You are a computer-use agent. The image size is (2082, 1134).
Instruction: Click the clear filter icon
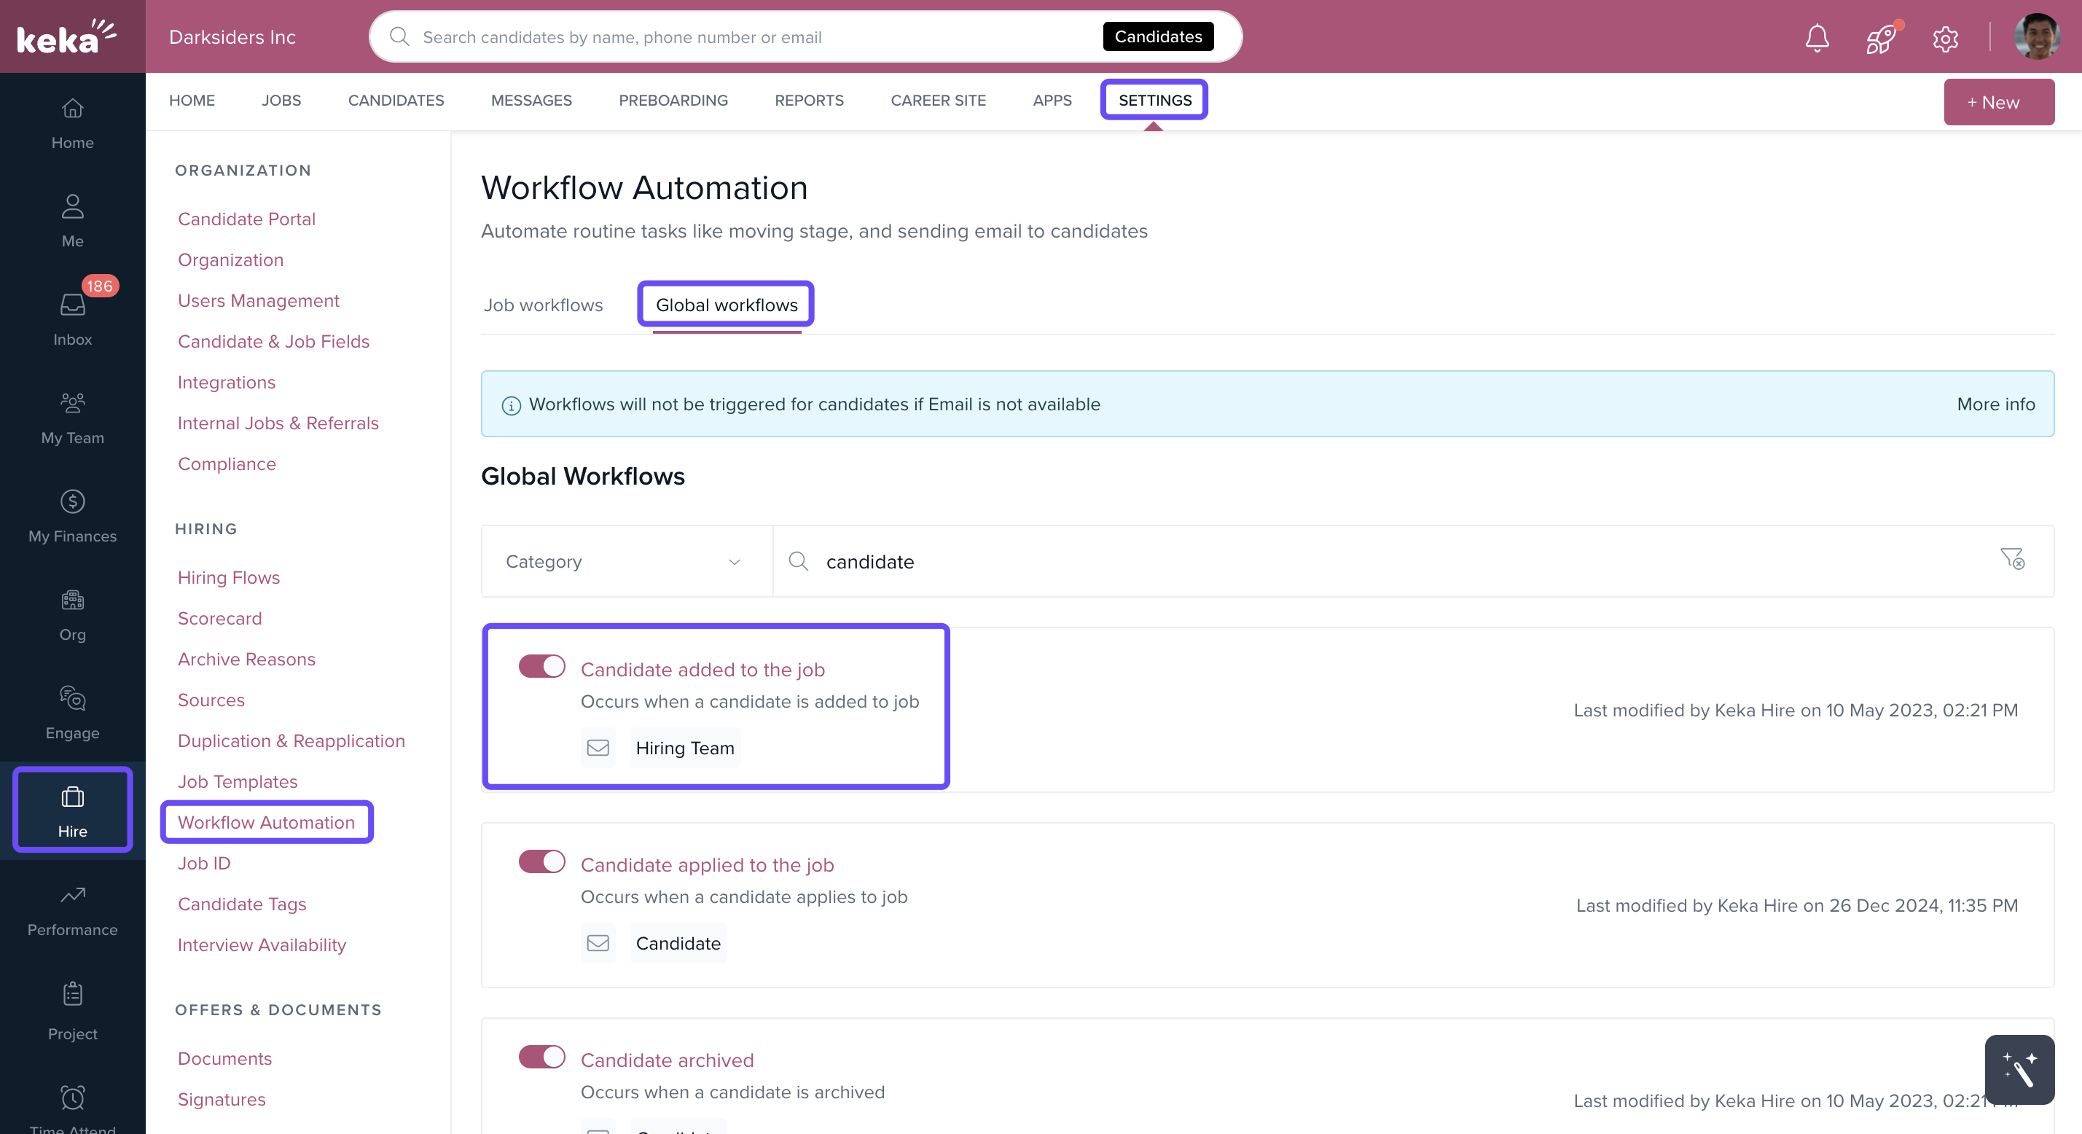tap(2012, 559)
